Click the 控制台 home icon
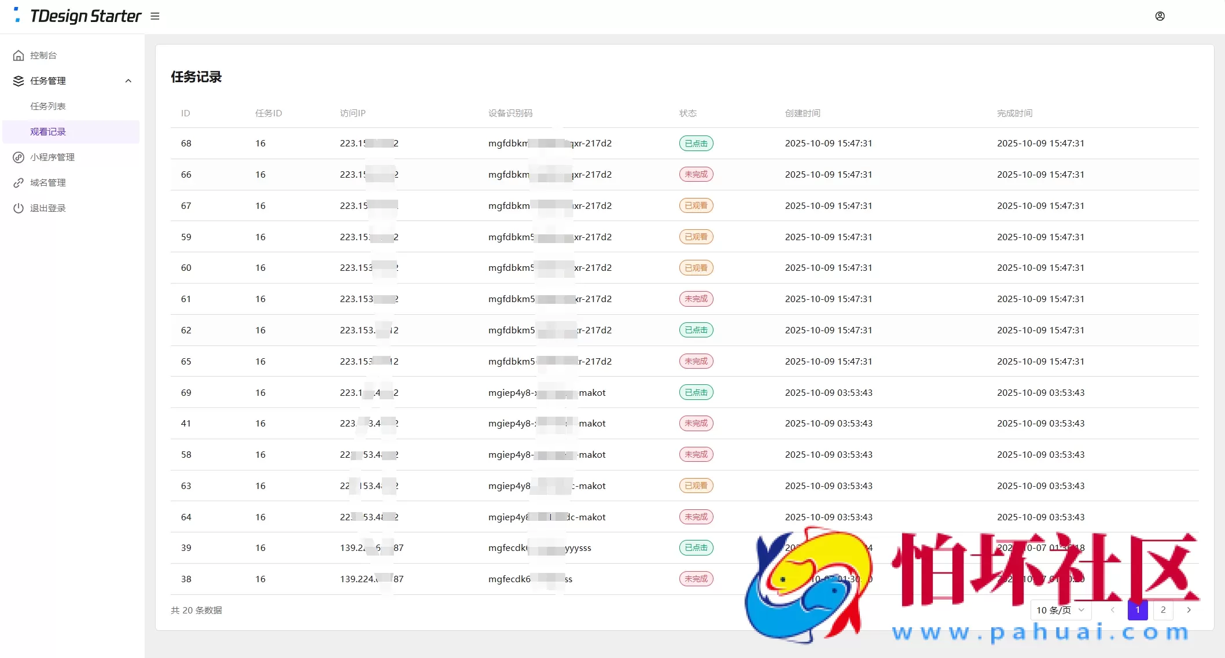The width and height of the screenshot is (1225, 658). click(19, 56)
